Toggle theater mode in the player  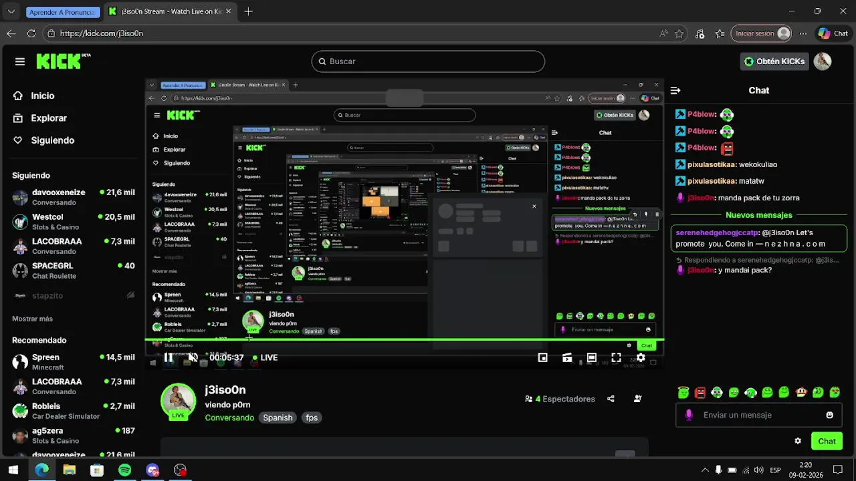pos(592,358)
